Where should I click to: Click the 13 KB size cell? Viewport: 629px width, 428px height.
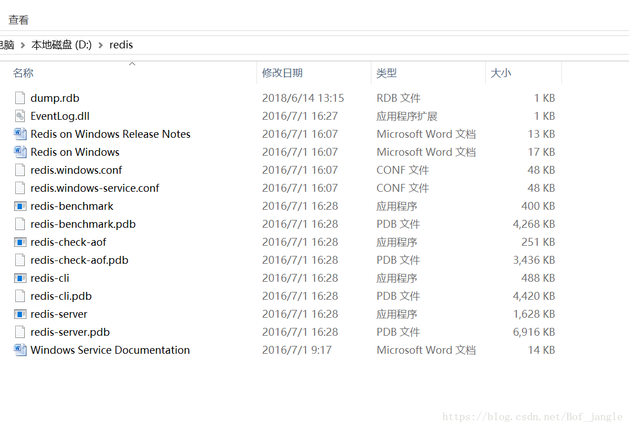click(541, 134)
